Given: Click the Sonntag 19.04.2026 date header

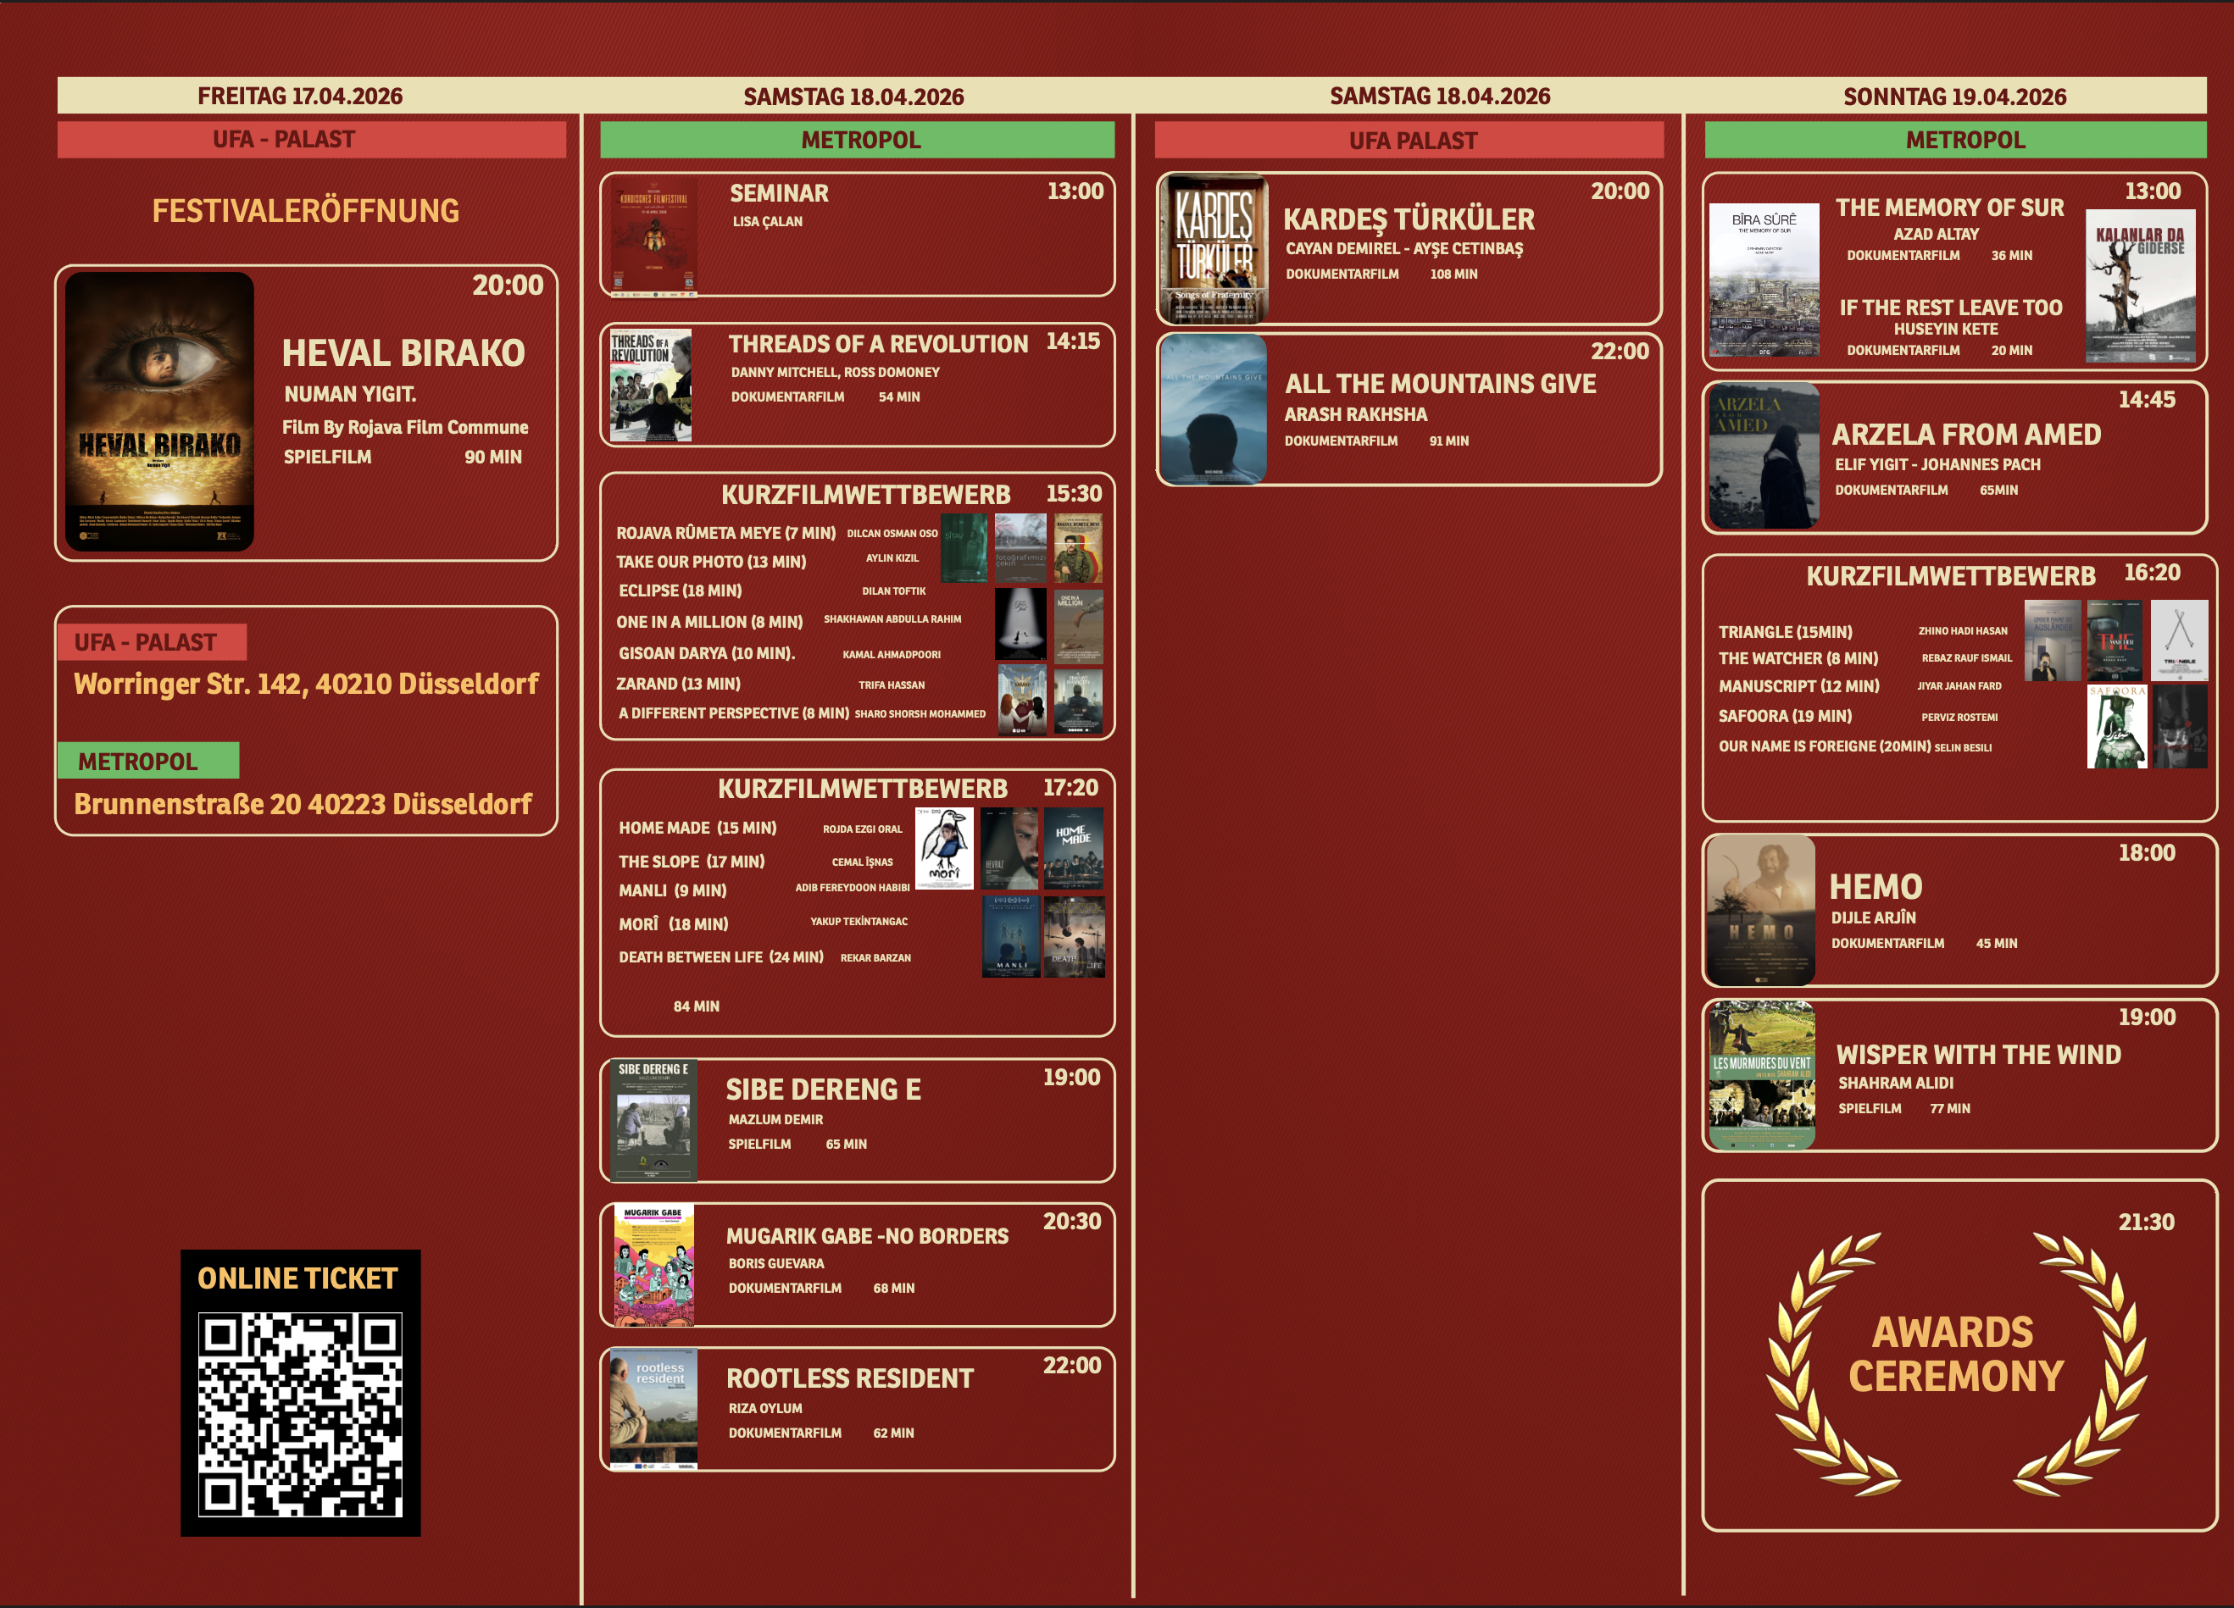Looking at the screenshot, I should point(1954,97).
